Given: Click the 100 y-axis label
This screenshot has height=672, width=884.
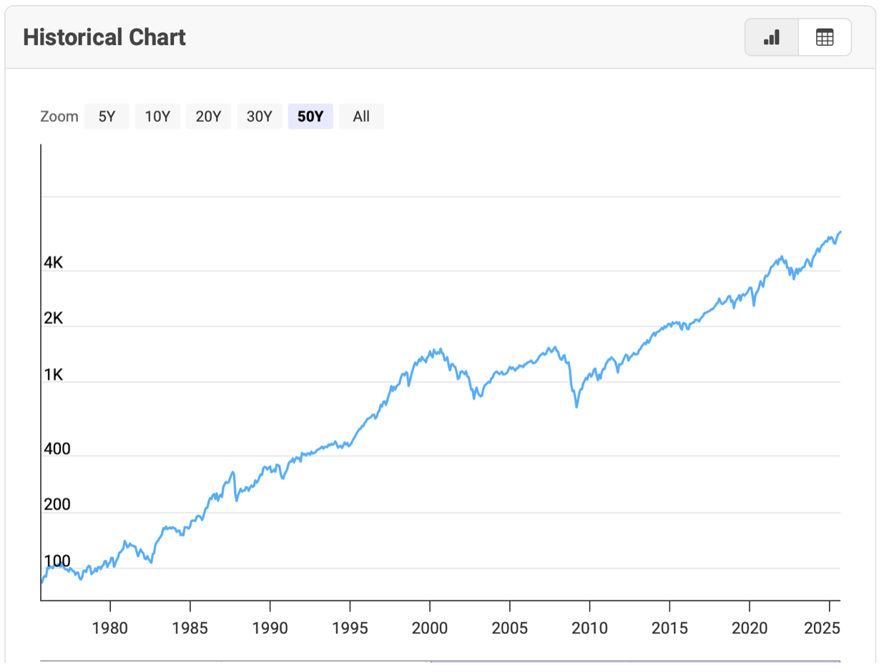Looking at the screenshot, I should [x=57, y=561].
